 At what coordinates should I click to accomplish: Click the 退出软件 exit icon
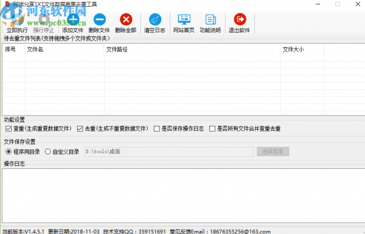click(240, 19)
